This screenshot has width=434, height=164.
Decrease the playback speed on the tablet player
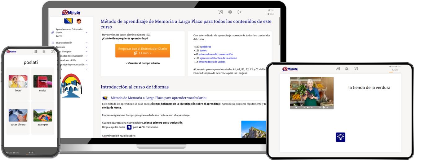[320, 108]
